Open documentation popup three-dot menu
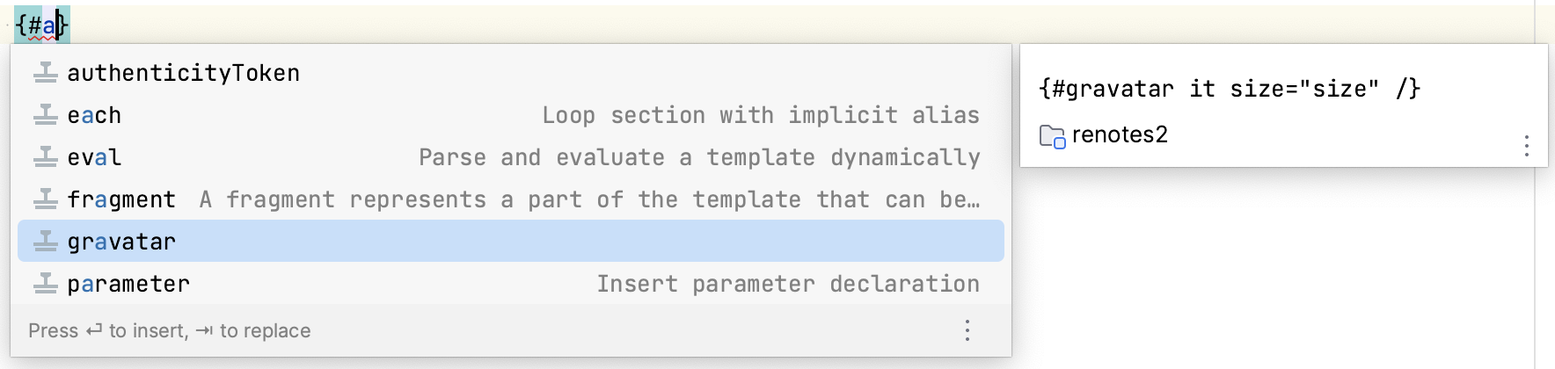The width and height of the screenshot is (1555, 369). (x=1527, y=146)
